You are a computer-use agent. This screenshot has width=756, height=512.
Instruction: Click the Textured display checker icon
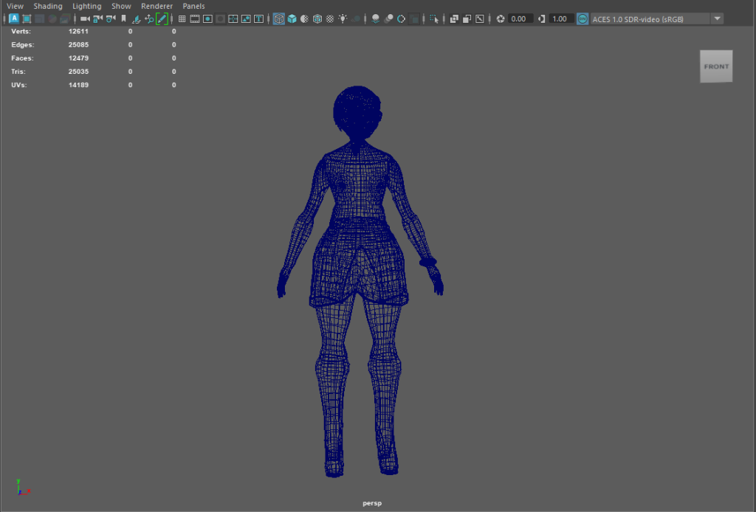tap(329, 18)
